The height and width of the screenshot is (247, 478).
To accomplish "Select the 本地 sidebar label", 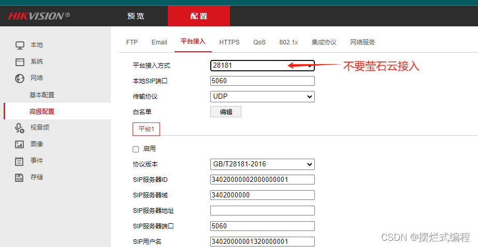I will click(37, 45).
